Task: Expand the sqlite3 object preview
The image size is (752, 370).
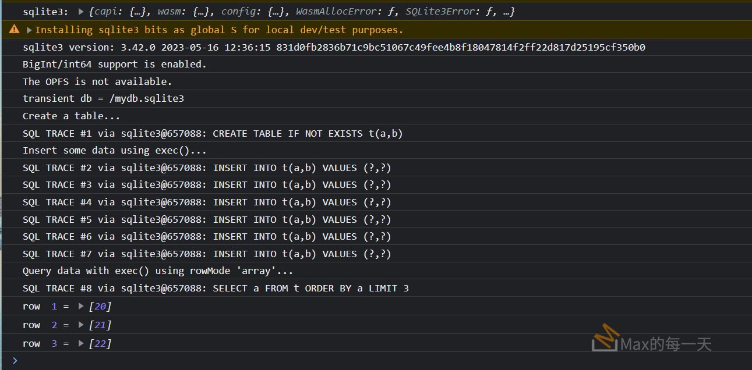Action: (80, 12)
